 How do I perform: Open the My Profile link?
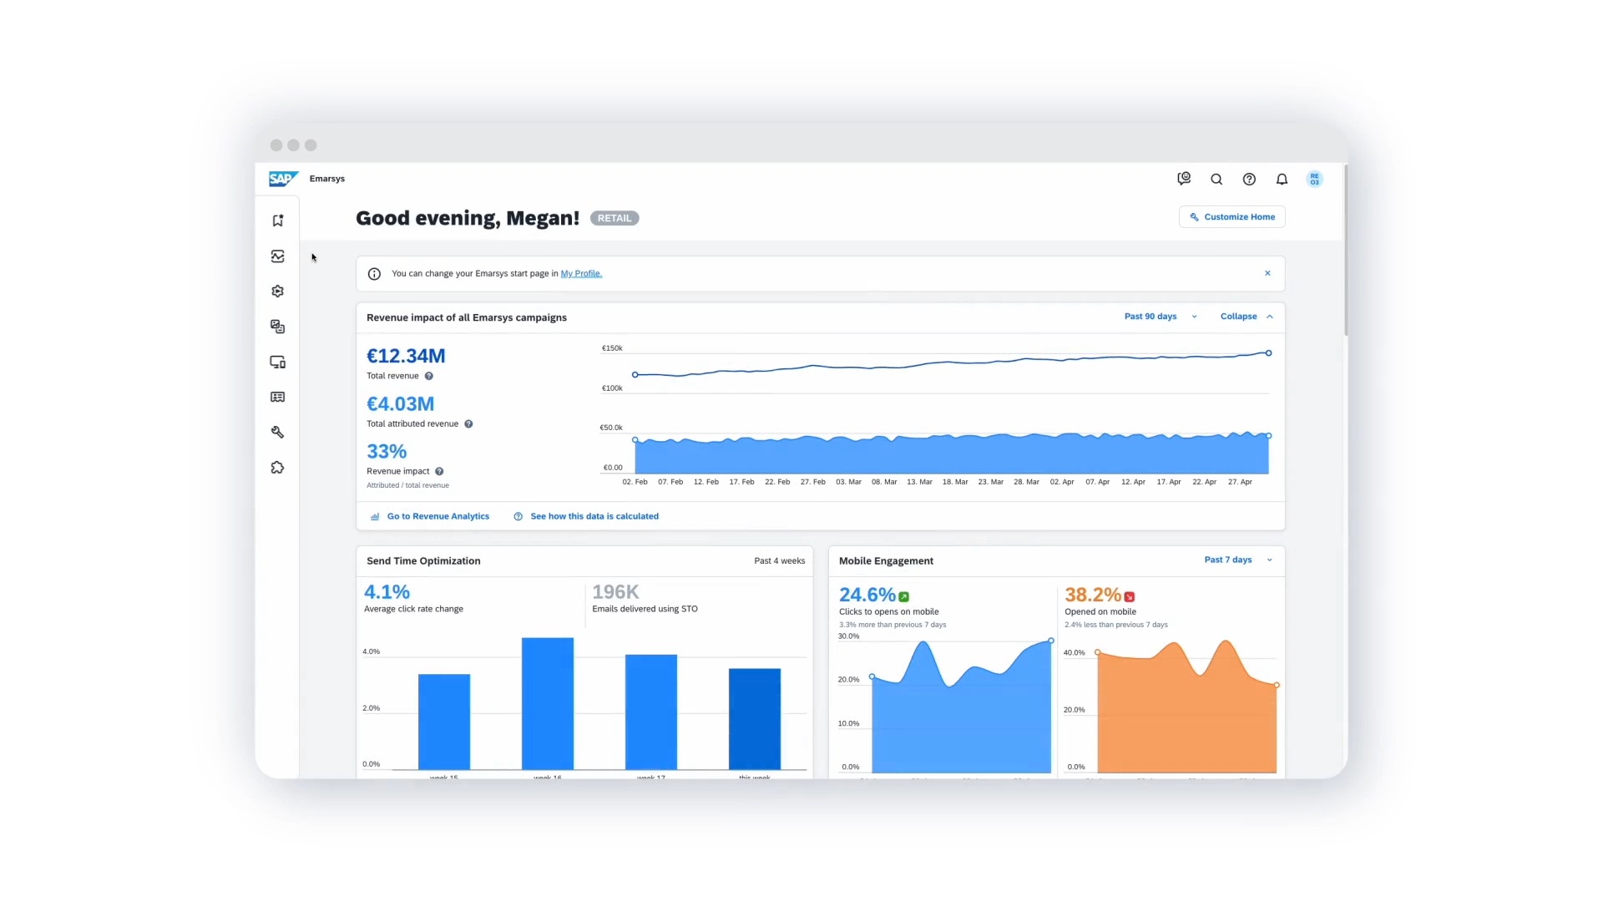[x=581, y=274]
